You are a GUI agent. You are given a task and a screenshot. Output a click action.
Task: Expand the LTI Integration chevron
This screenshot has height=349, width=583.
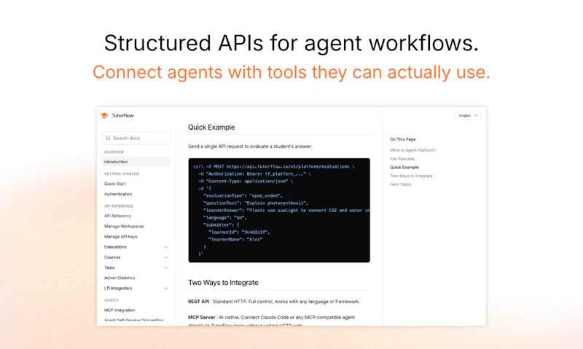(x=166, y=289)
